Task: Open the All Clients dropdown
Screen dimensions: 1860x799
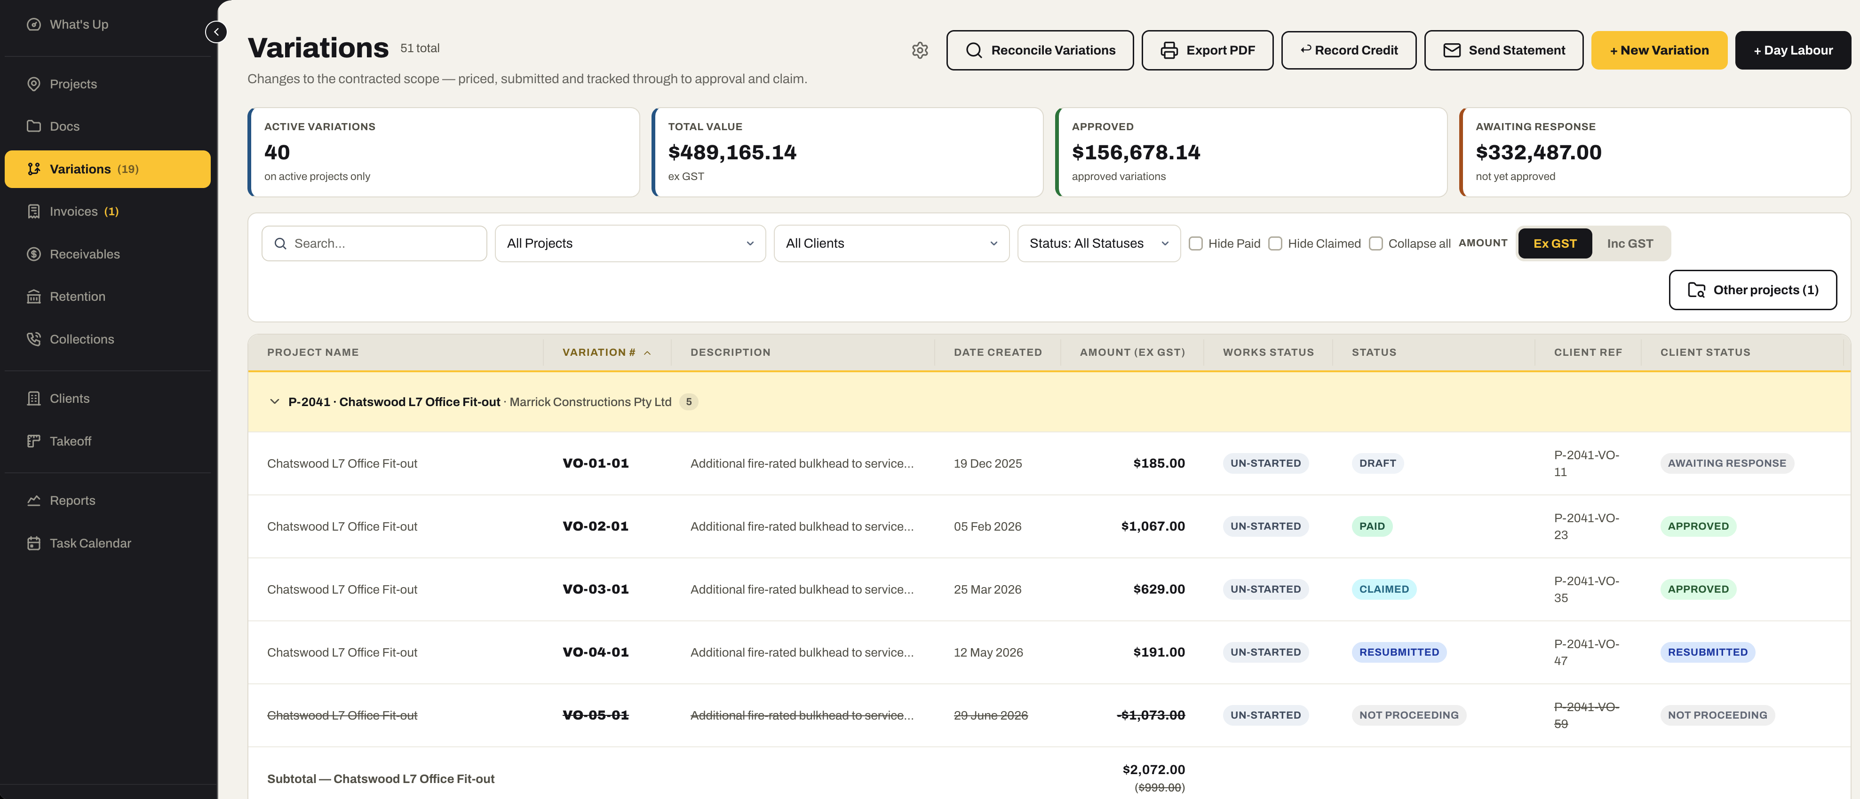Action: point(891,244)
